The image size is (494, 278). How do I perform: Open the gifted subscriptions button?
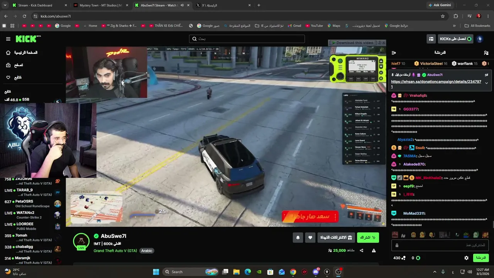point(336,238)
